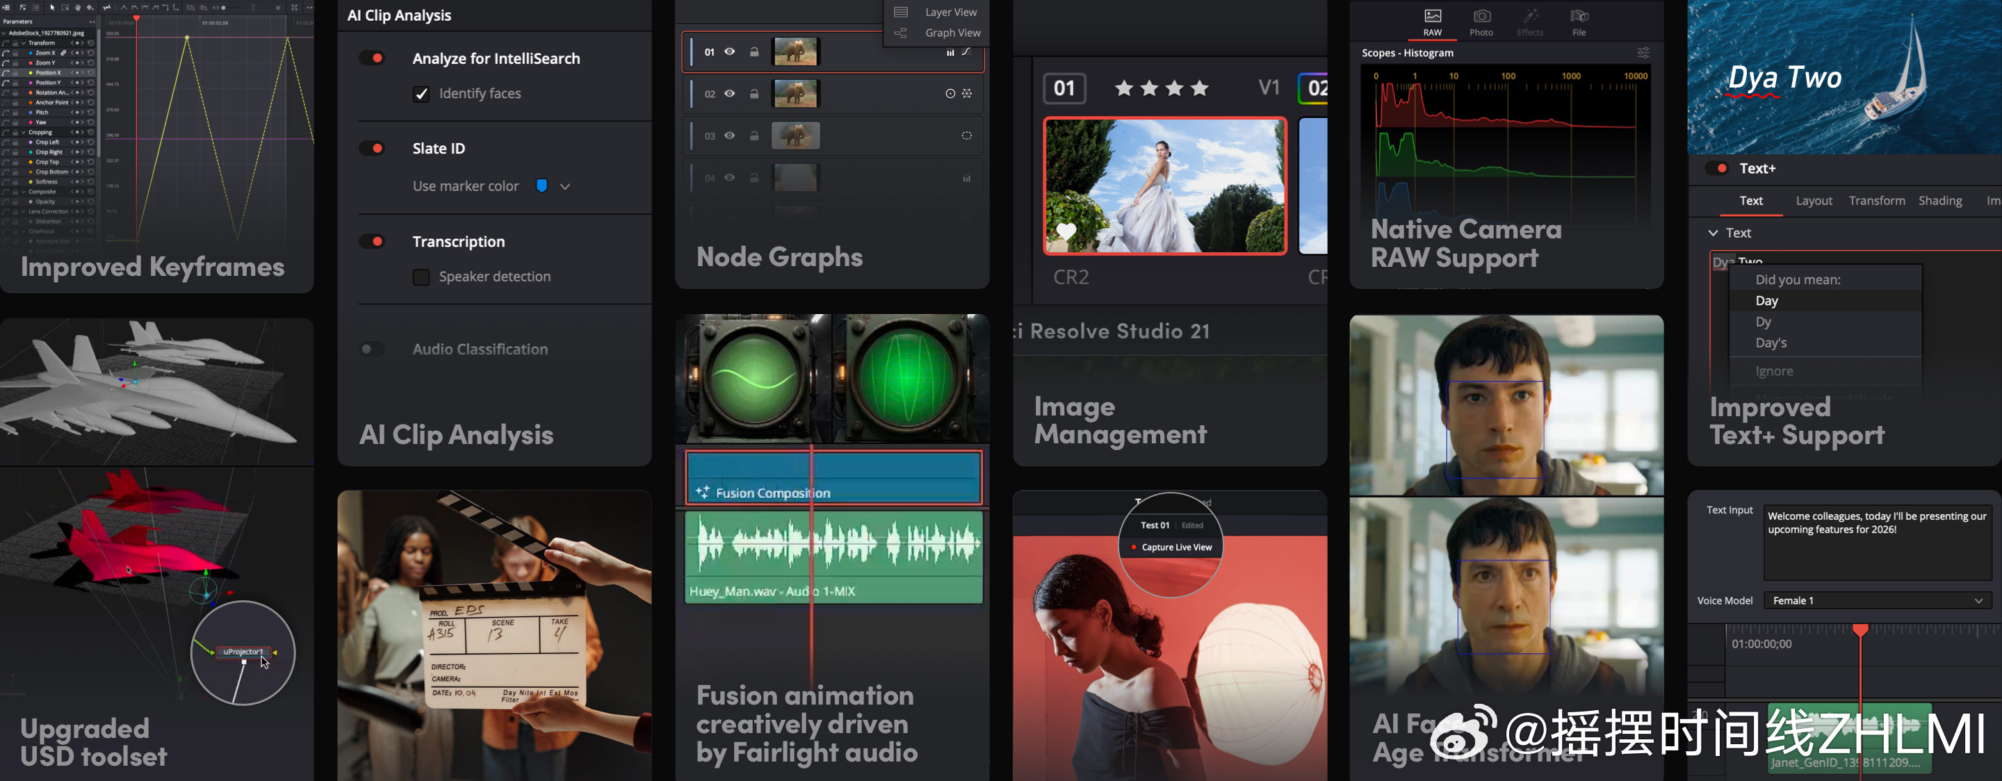
Task: Go to previous keyframe on Pitch
Action: [73, 113]
